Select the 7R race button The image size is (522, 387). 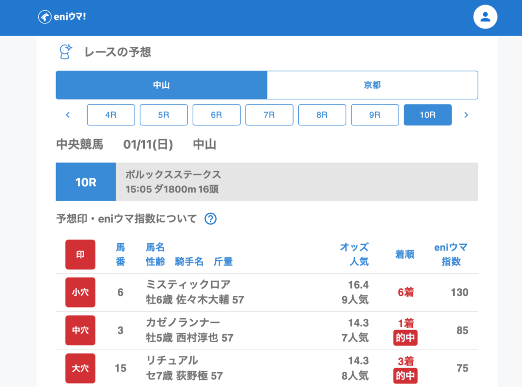coord(269,115)
